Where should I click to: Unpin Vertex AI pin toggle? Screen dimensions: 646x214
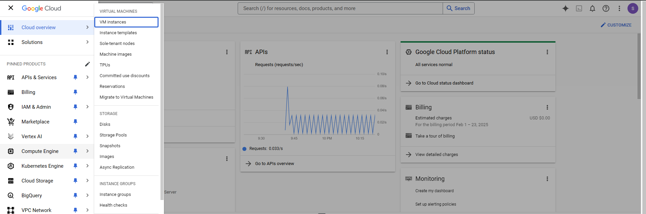pyautogui.click(x=75, y=137)
